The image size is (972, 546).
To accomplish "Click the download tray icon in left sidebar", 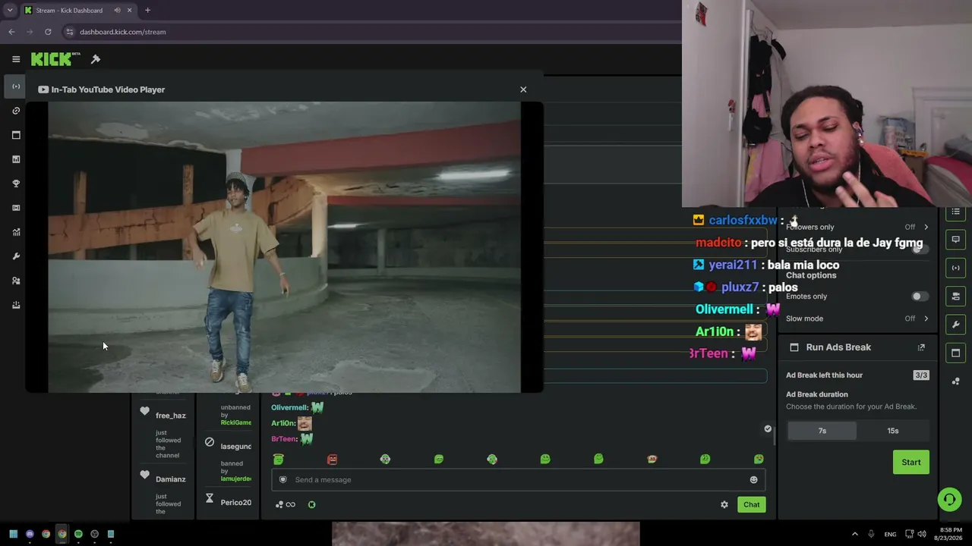I will [16, 305].
